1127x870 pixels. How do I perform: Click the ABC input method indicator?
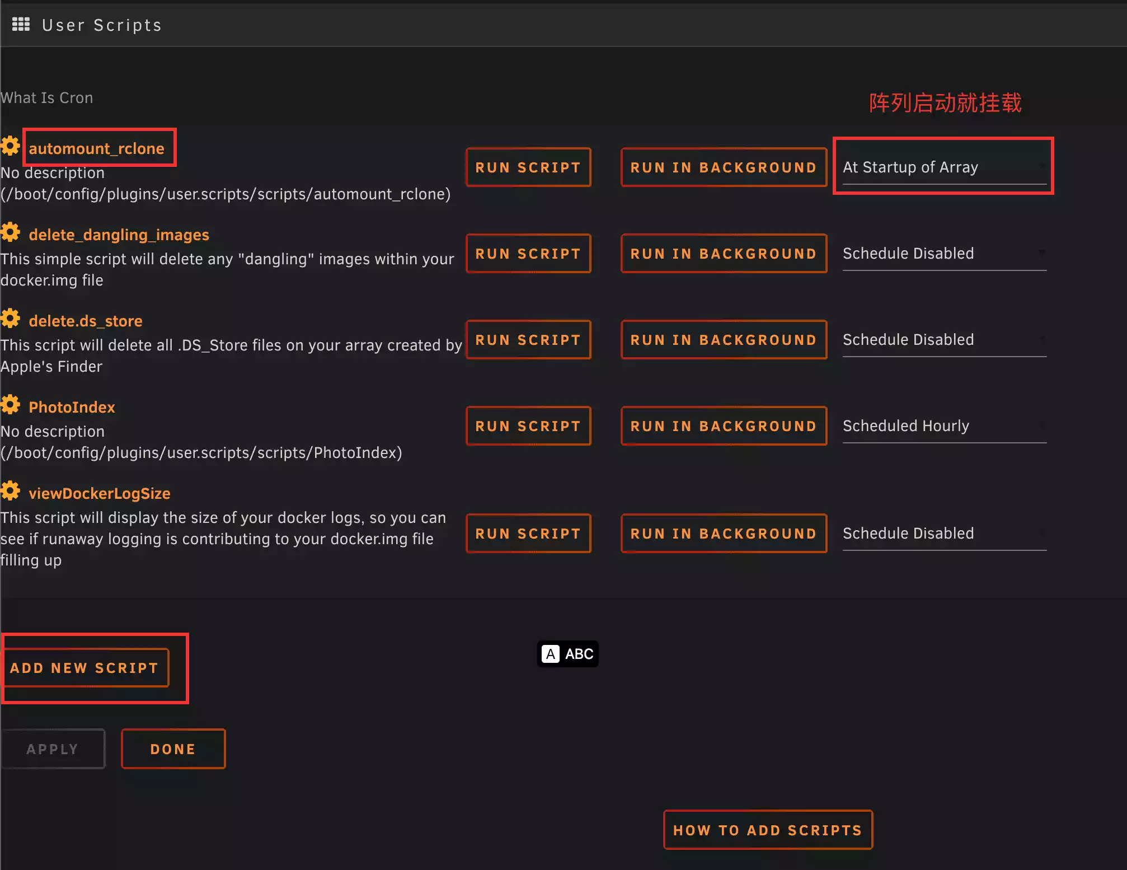click(567, 654)
